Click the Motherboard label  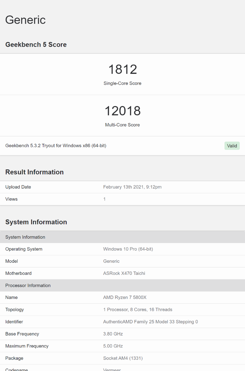pos(19,273)
